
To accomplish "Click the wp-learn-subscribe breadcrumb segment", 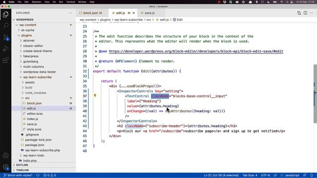I will coord(128,20).
